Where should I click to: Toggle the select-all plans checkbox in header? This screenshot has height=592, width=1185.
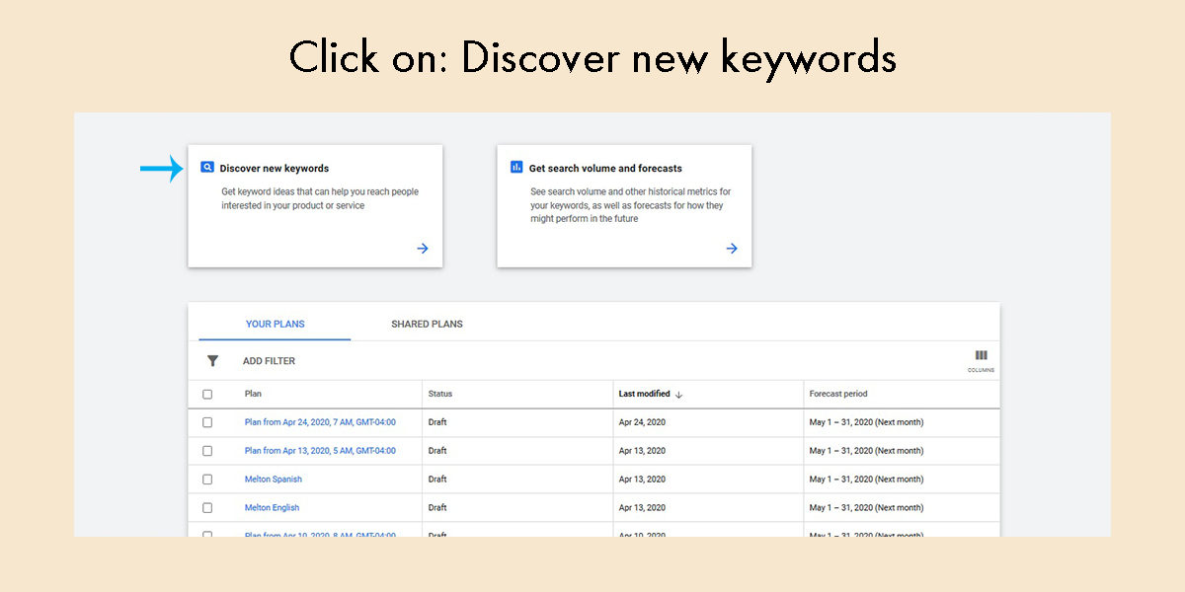[207, 395]
